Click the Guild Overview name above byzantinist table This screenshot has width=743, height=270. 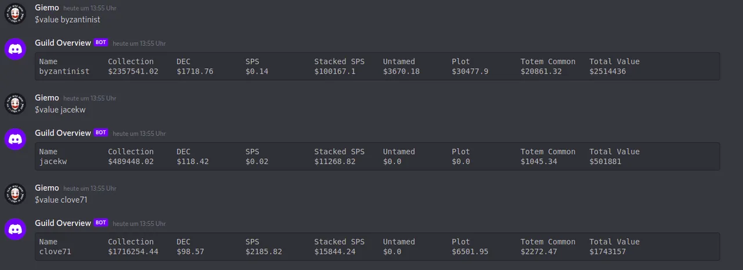(63, 42)
